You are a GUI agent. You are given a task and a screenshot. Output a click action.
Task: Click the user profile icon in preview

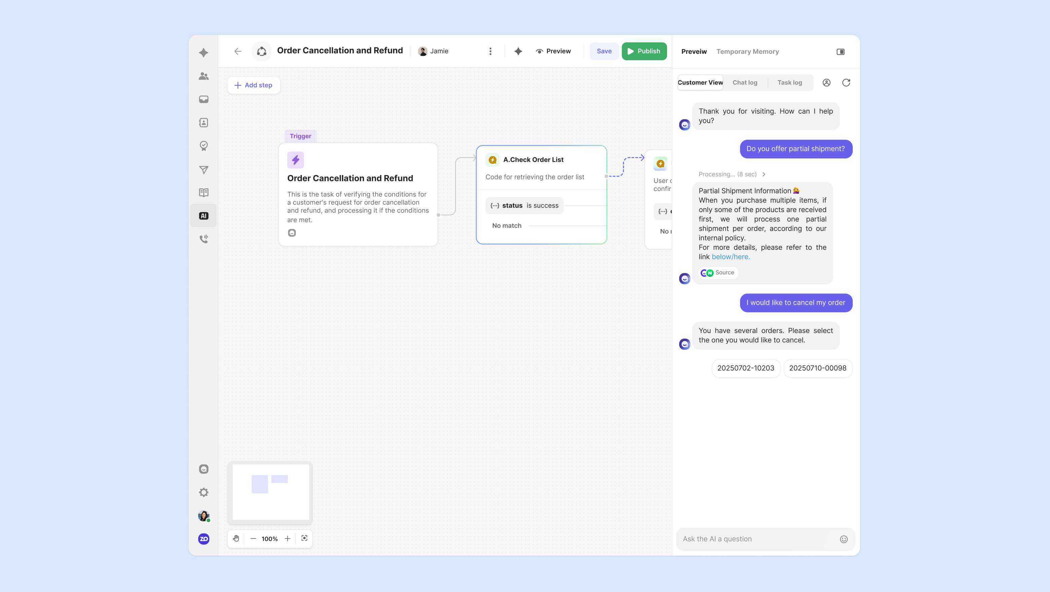click(x=826, y=82)
